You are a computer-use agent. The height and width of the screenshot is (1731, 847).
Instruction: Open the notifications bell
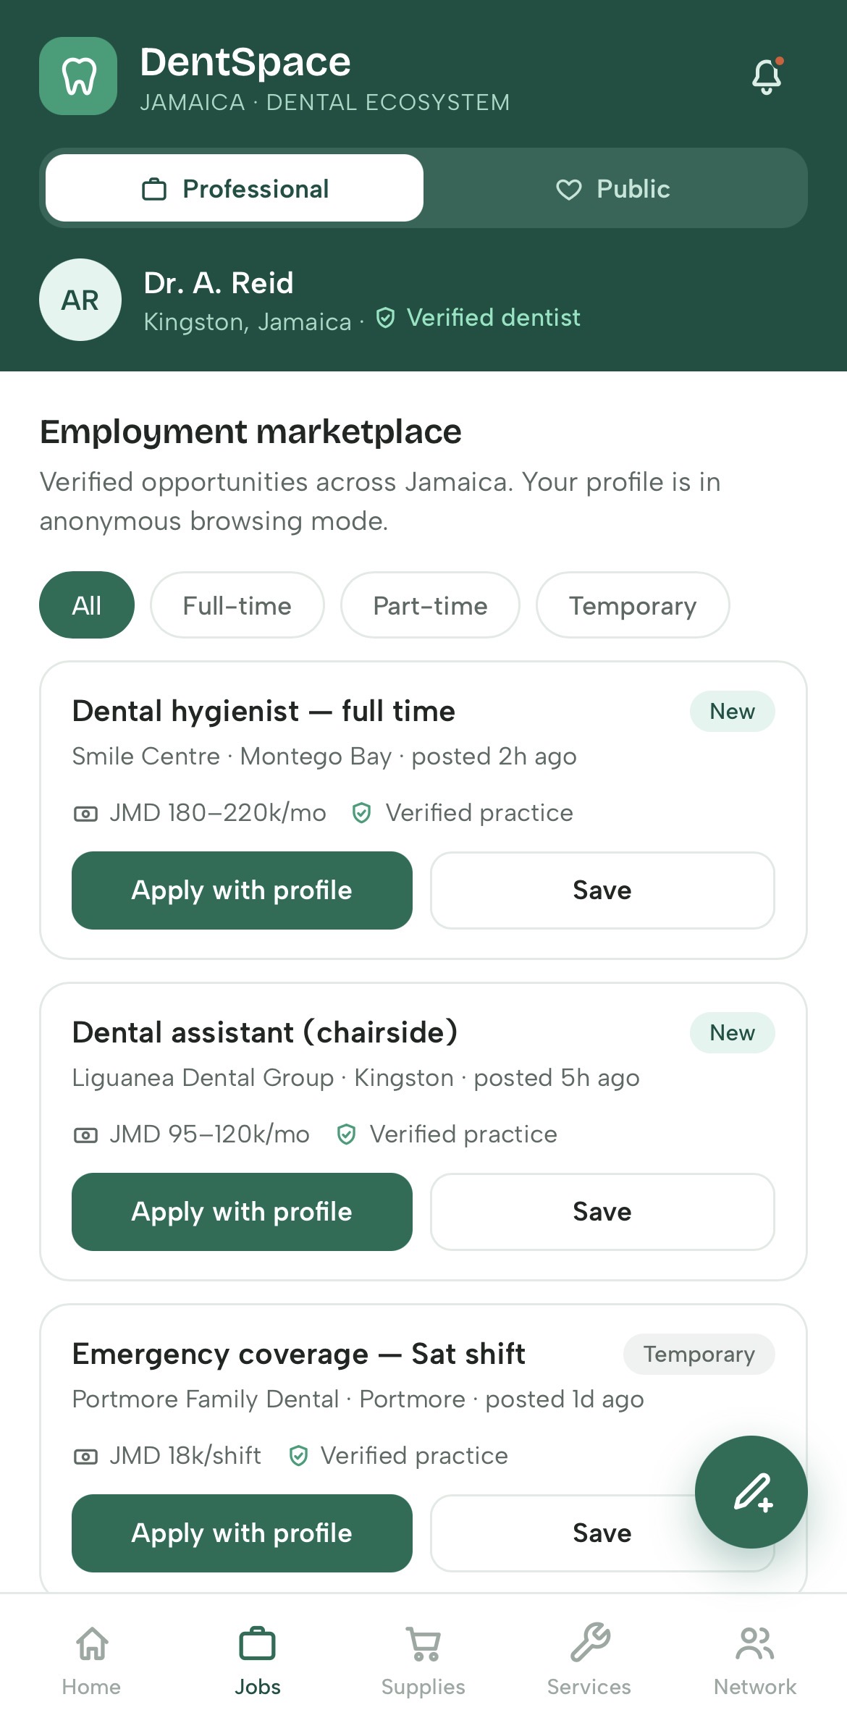[x=767, y=76]
